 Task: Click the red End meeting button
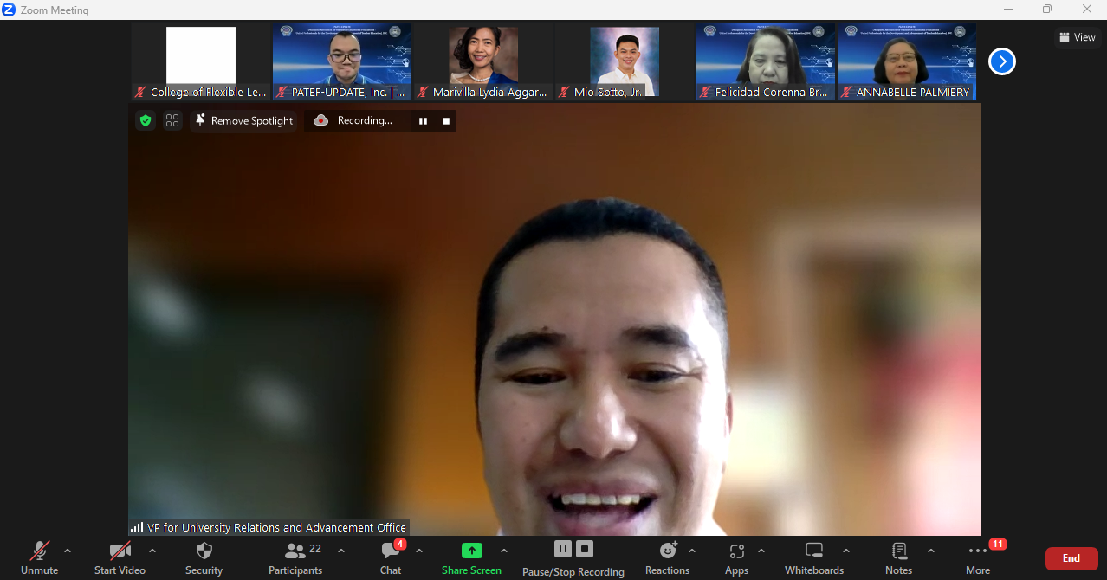click(1071, 558)
